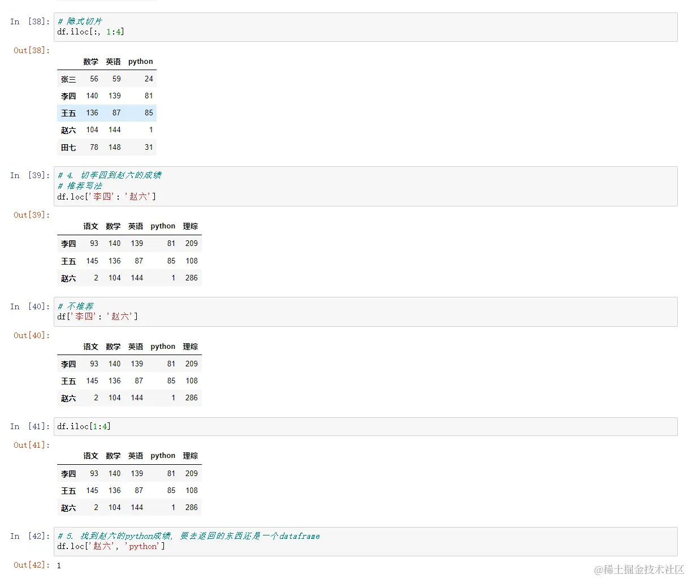
Task: Click the result value 1 beside Out[42]
Action: click(x=59, y=565)
